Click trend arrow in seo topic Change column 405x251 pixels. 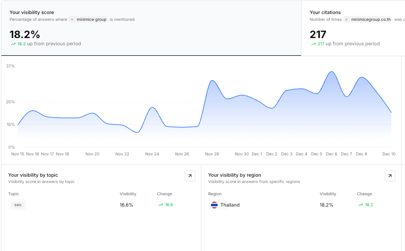[161, 205]
